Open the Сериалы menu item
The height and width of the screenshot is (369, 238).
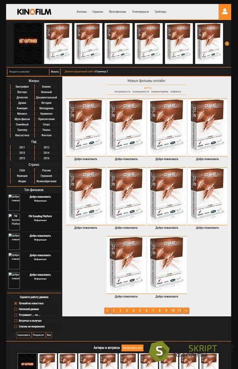point(98,12)
